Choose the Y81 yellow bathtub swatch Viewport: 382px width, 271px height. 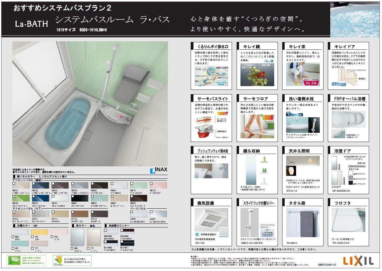tap(39, 232)
